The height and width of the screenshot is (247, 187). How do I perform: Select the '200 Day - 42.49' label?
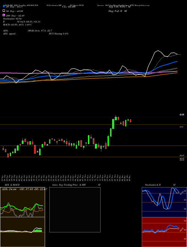15,16
